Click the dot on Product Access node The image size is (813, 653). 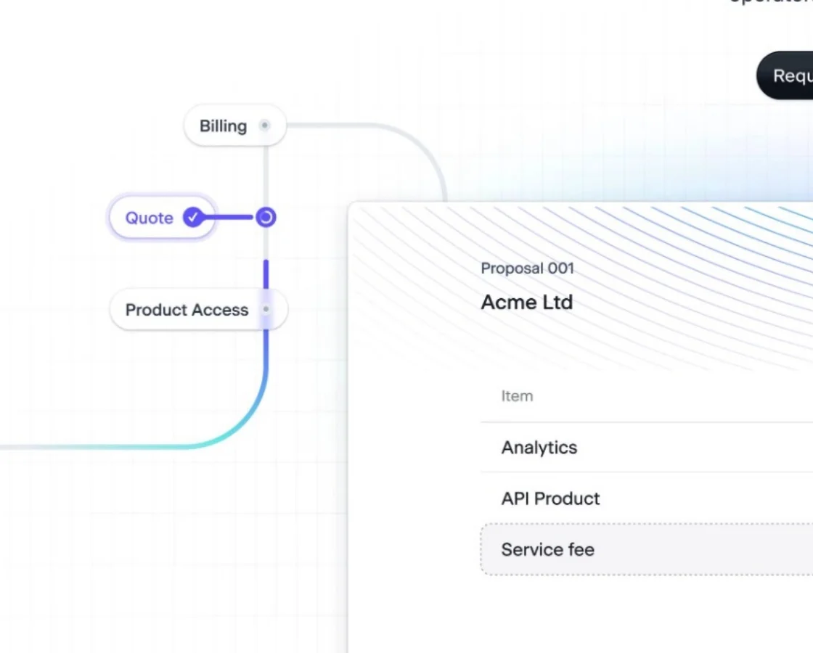266,309
